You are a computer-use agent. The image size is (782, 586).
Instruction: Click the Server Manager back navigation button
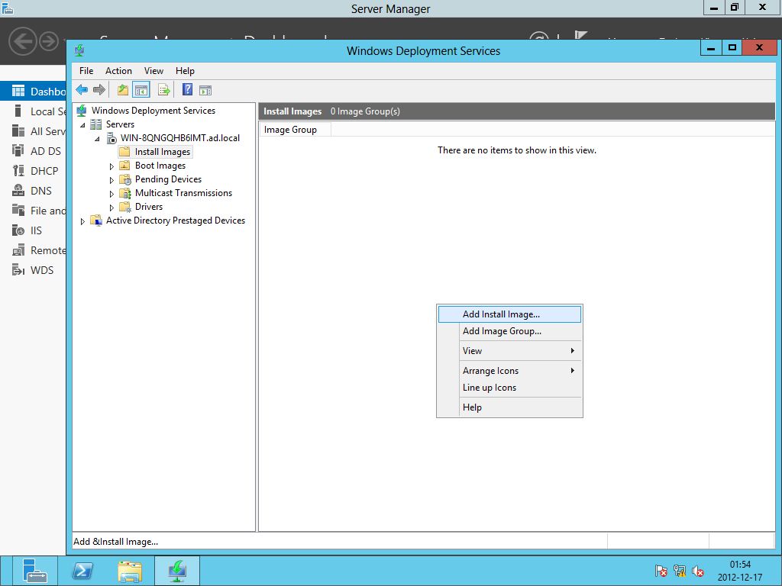(23, 41)
